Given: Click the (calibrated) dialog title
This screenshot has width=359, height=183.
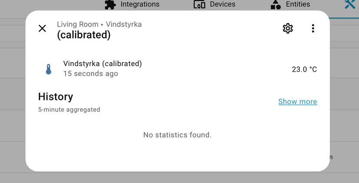Looking at the screenshot, I should tap(84, 35).
